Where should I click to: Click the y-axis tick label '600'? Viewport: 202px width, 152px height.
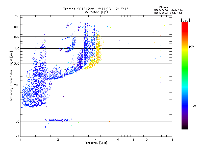[17, 27]
